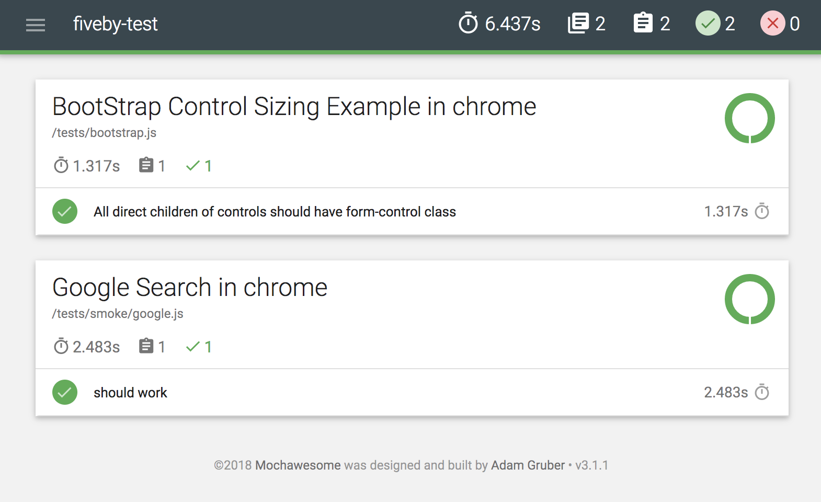Click the green passed checkmark of 'should work' test
821x502 pixels.
(x=65, y=392)
